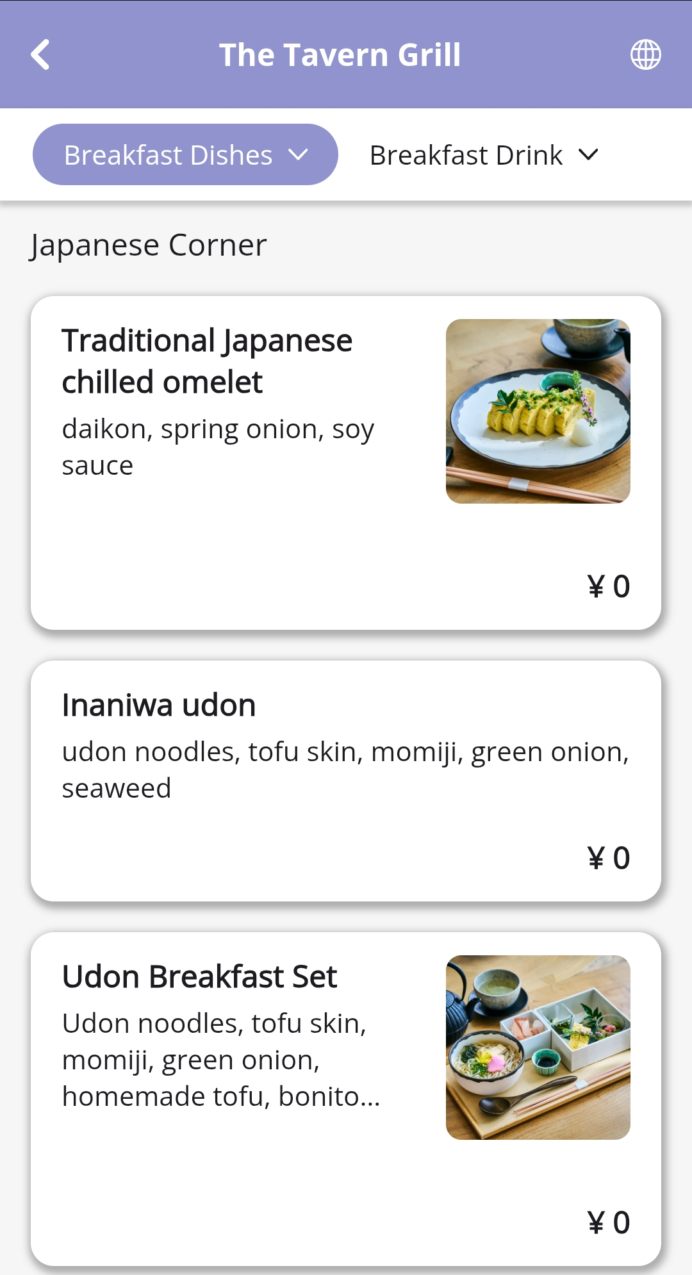Image resolution: width=692 pixels, height=1275 pixels.
Task: Tap the chilled omelet price
Action: tap(608, 586)
